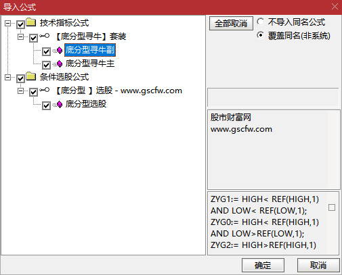Select 【底分型 】选股 - www.gscfw.com item

click(119, 91)
